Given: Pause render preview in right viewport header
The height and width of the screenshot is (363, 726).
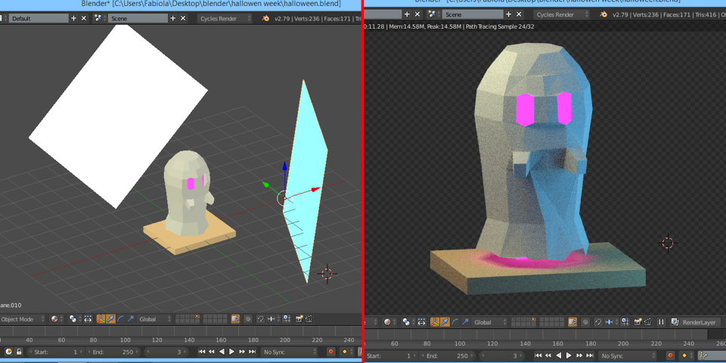Looking at the screenshot, I should tap(661, 322).
